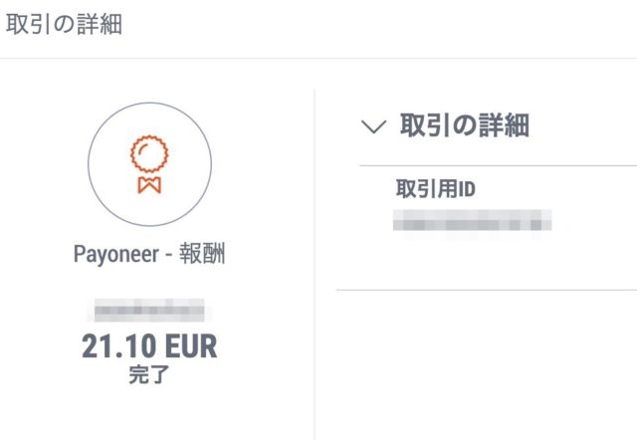Image resolution: width=637 pixels, height=440 pixels.
Task: Click the orange award rosette icon
Action: click(x=149, y=154)
